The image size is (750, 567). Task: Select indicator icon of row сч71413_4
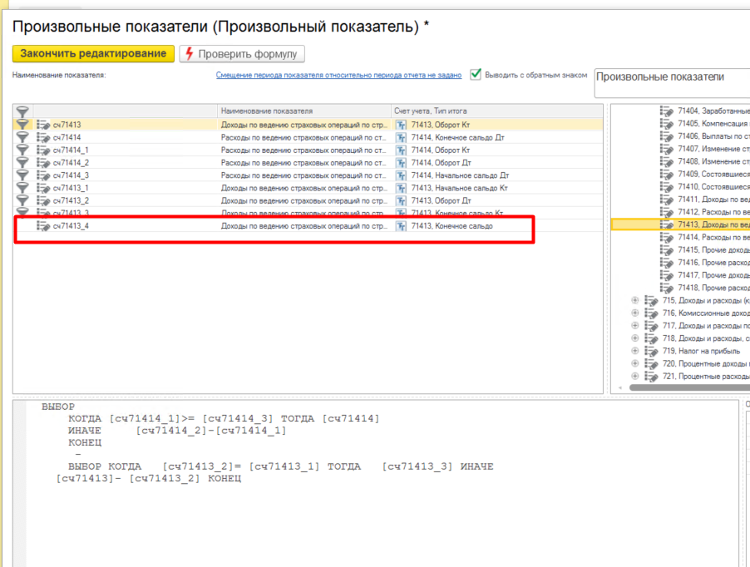click(x=43, y=226)
